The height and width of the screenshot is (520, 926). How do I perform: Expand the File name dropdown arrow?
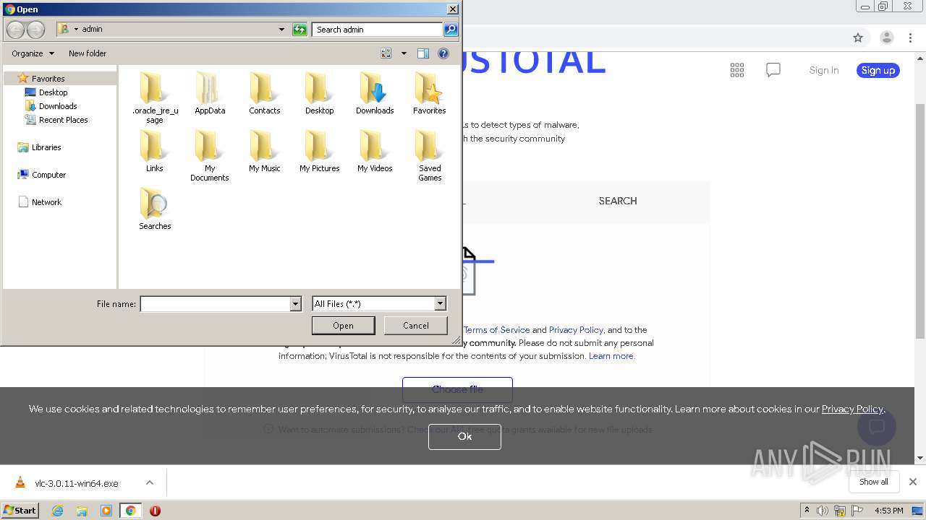tap(295, 304)
